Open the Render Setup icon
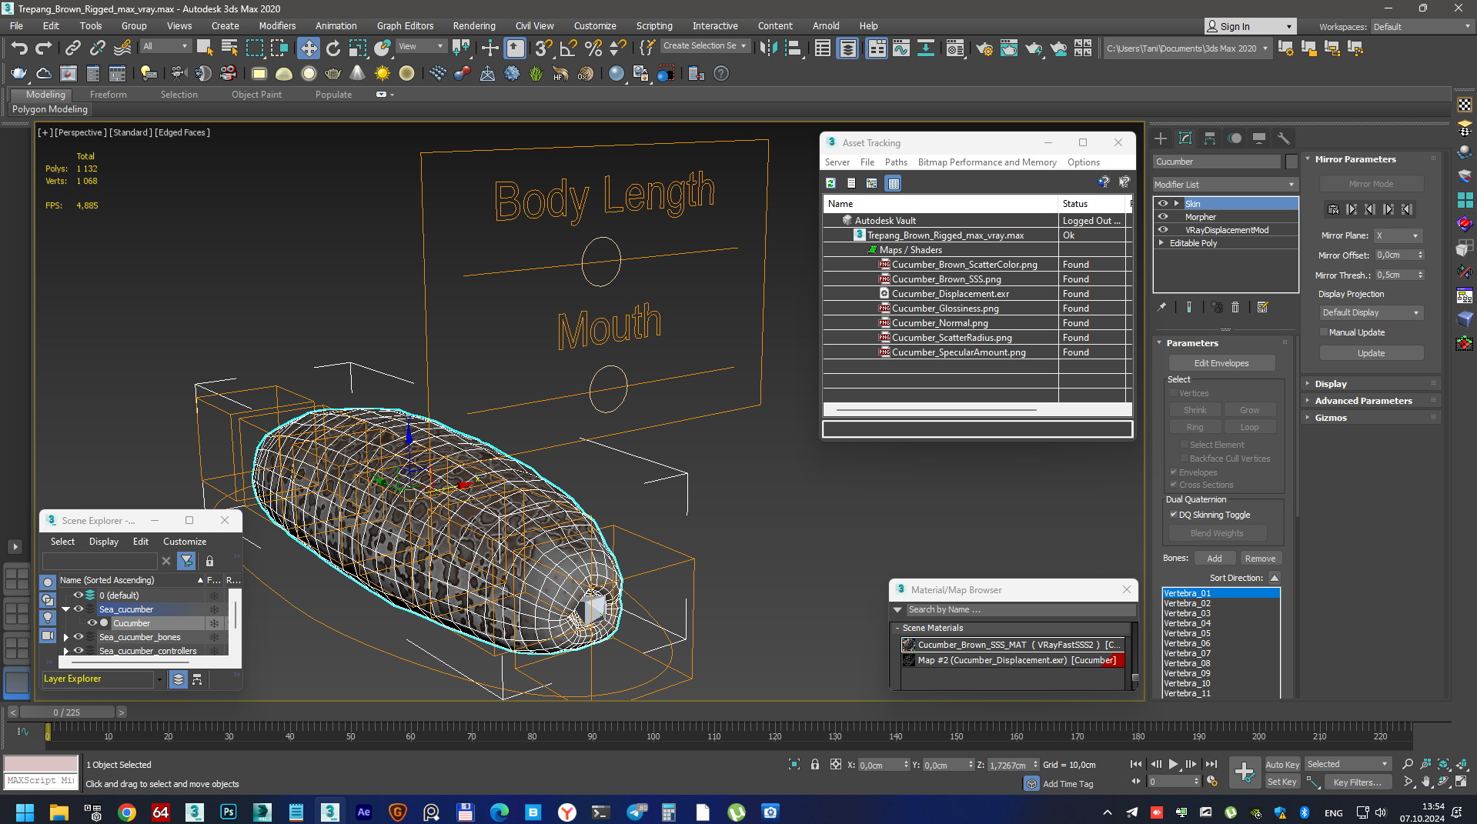This screenshot has width=1477, height=824. click(984, 48)
